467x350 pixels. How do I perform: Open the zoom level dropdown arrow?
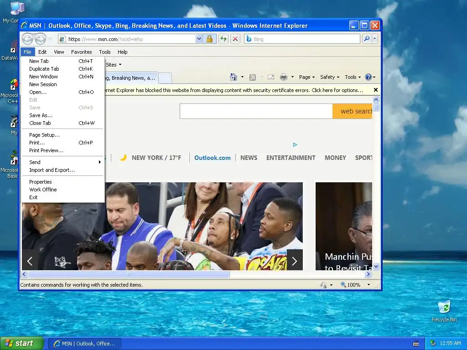[368, 285]
